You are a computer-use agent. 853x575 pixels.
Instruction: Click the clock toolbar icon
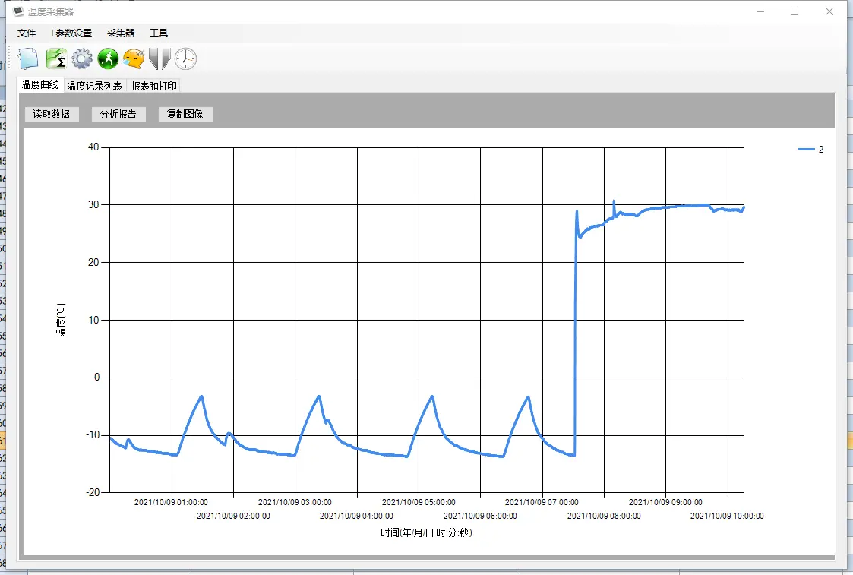(x=185, y=58)
